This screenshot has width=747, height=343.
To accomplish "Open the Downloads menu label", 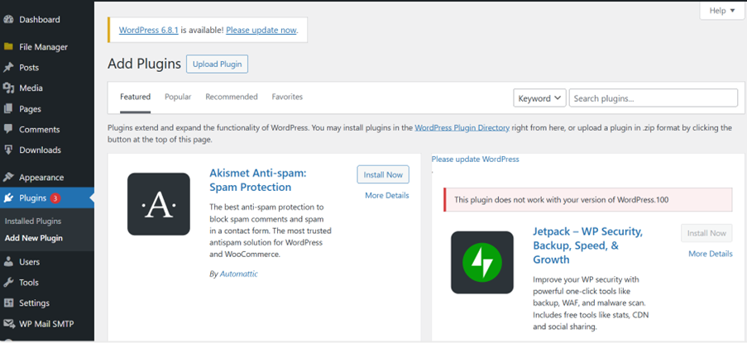I will tap(40, 150).
